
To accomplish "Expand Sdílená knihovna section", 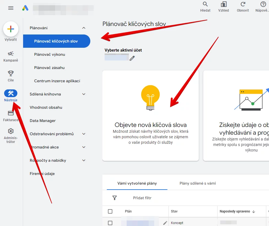I will [84, 94].
